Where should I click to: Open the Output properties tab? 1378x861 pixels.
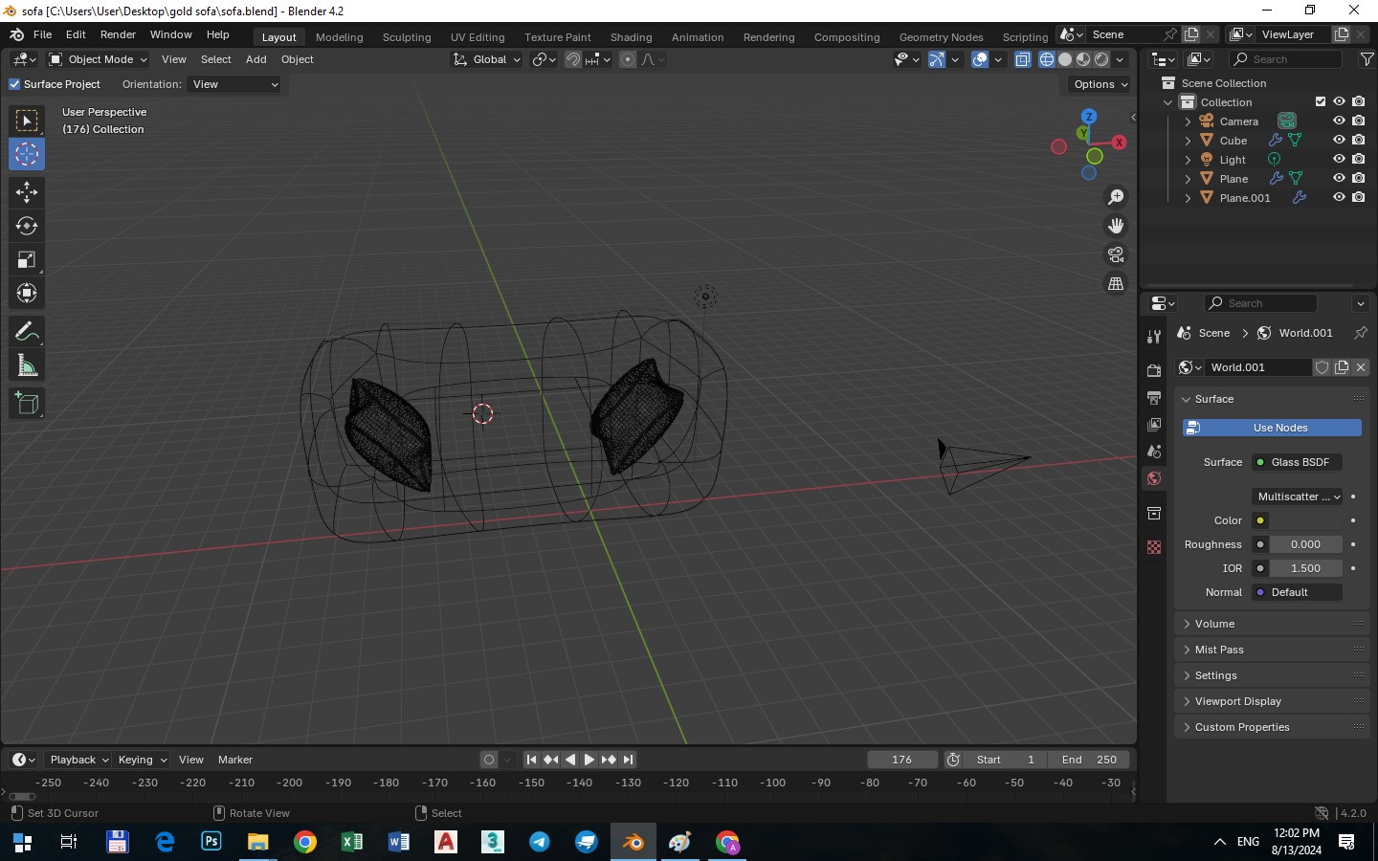tap(1154, 397)
